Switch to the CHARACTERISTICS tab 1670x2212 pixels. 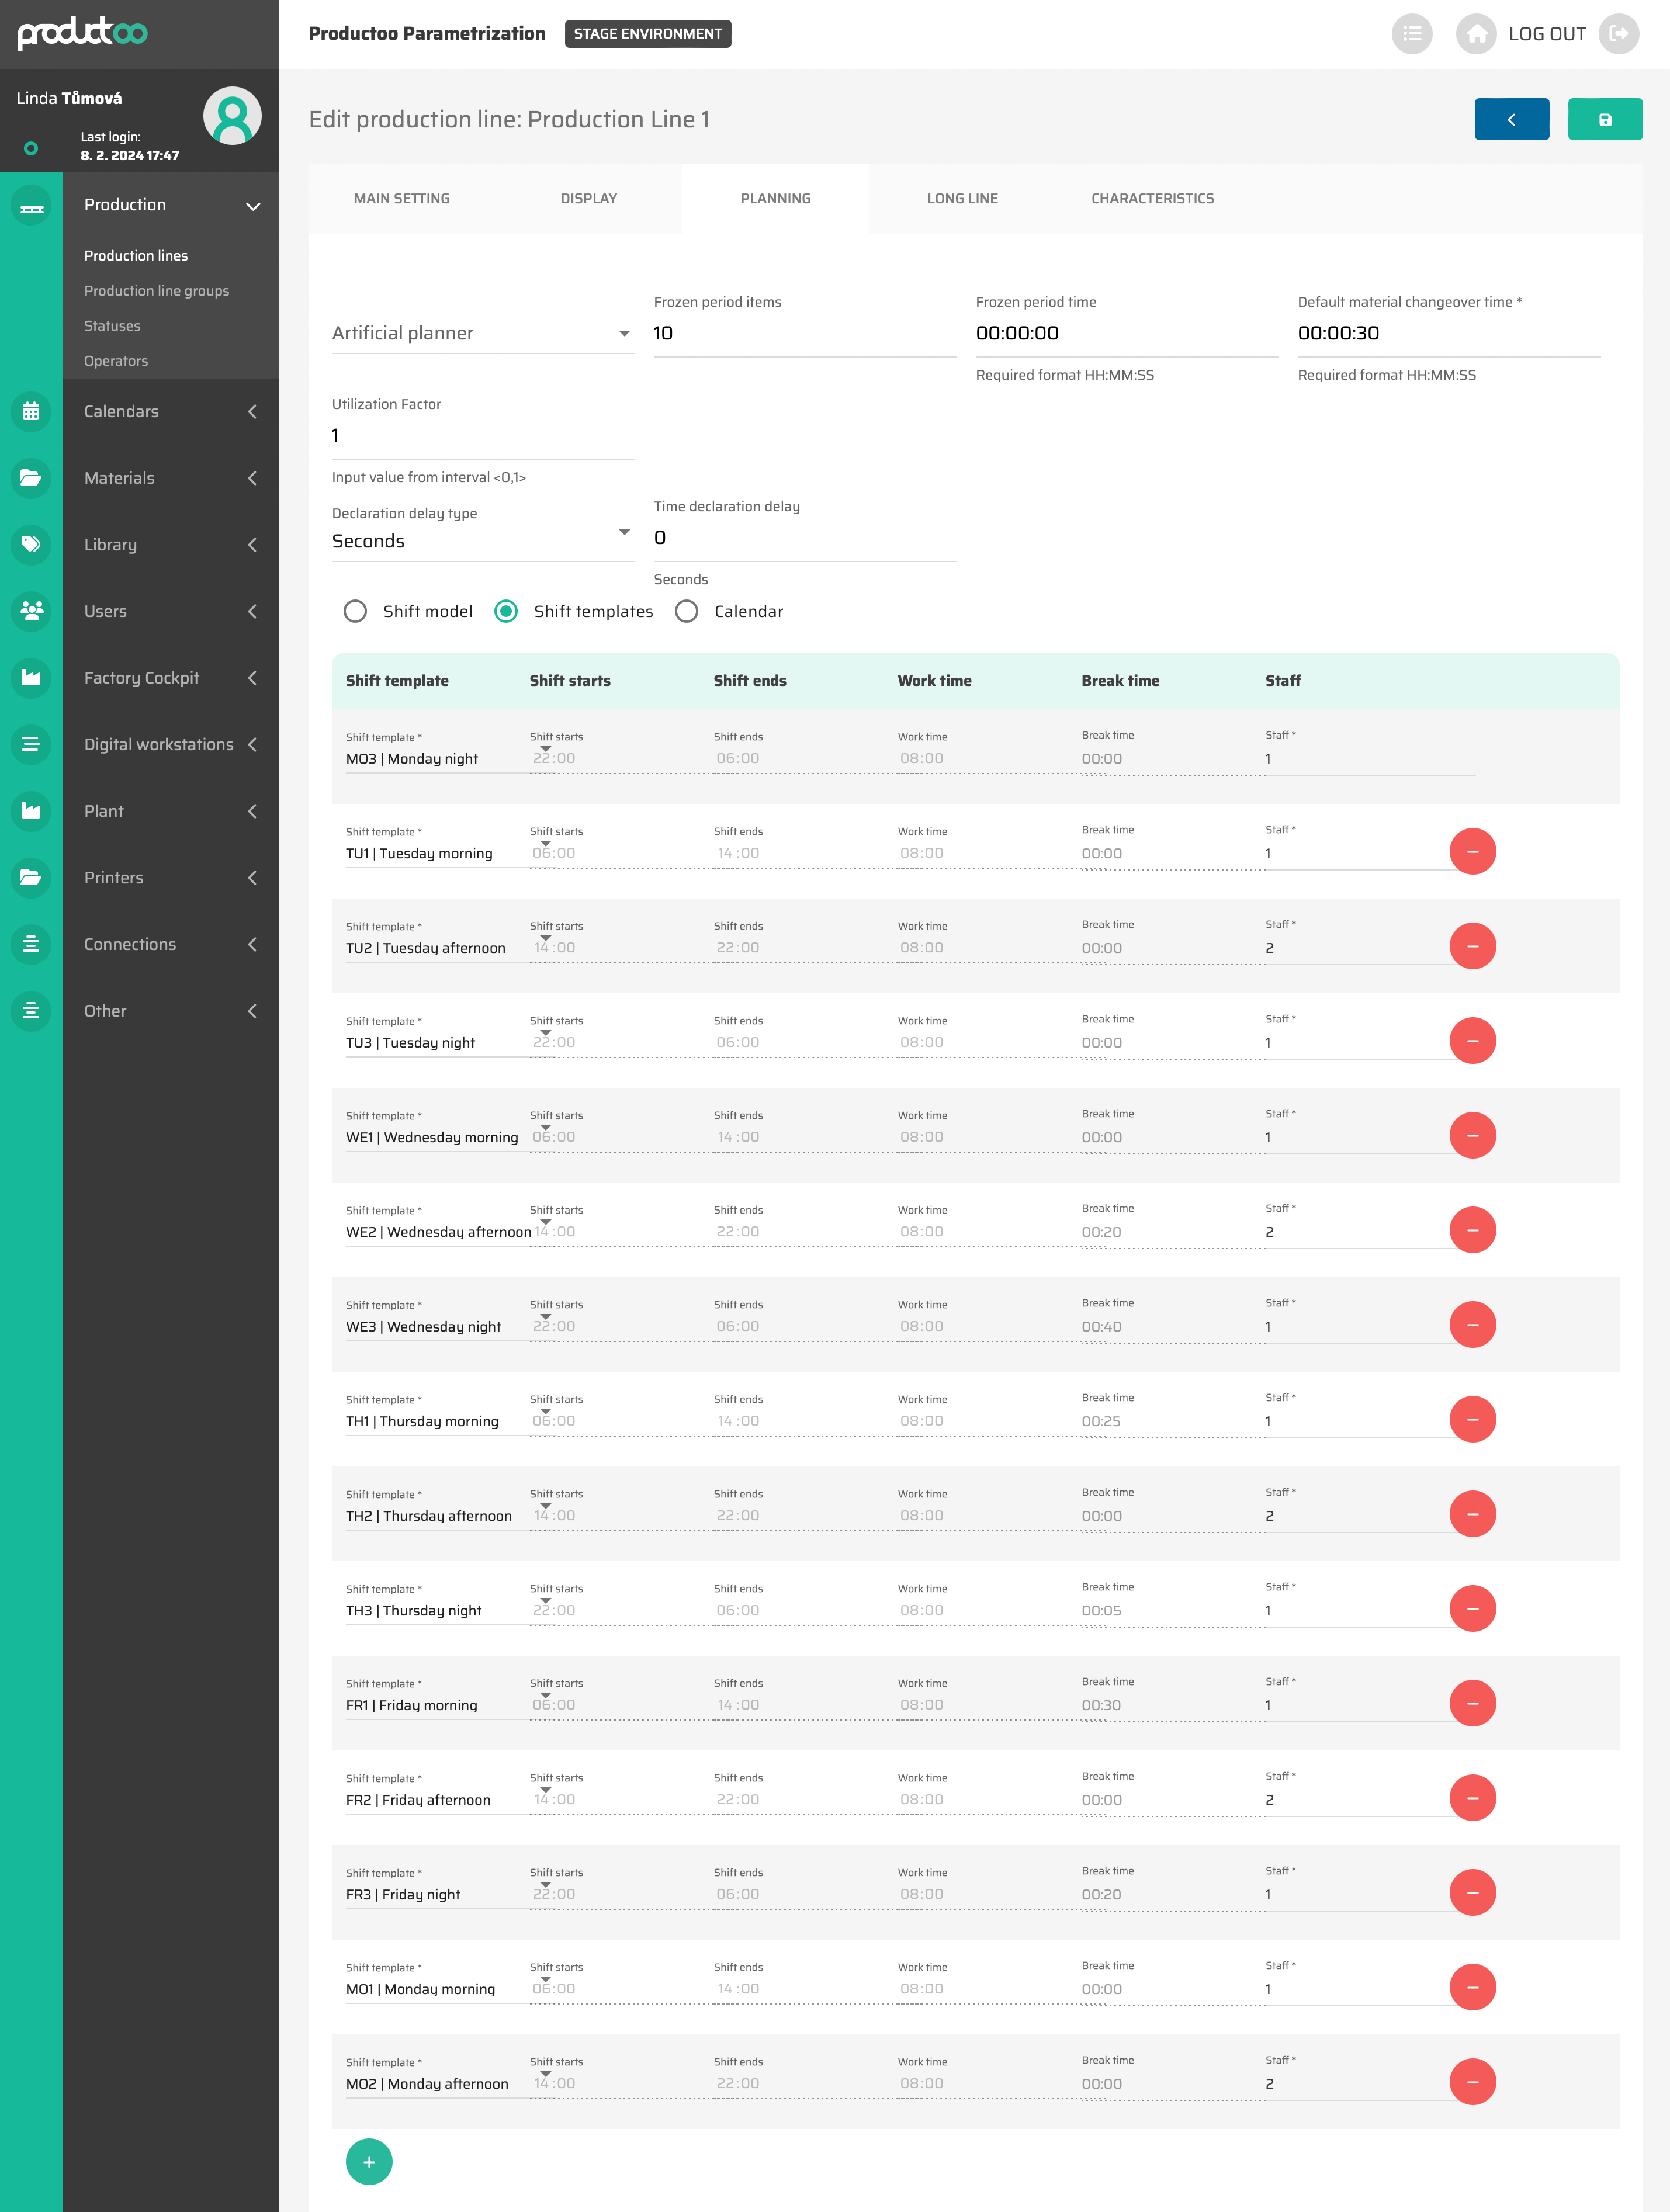click(1152, 198)
